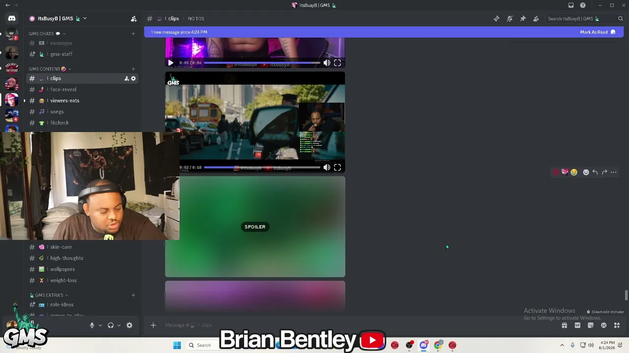Open the Inbox icon

571,5
